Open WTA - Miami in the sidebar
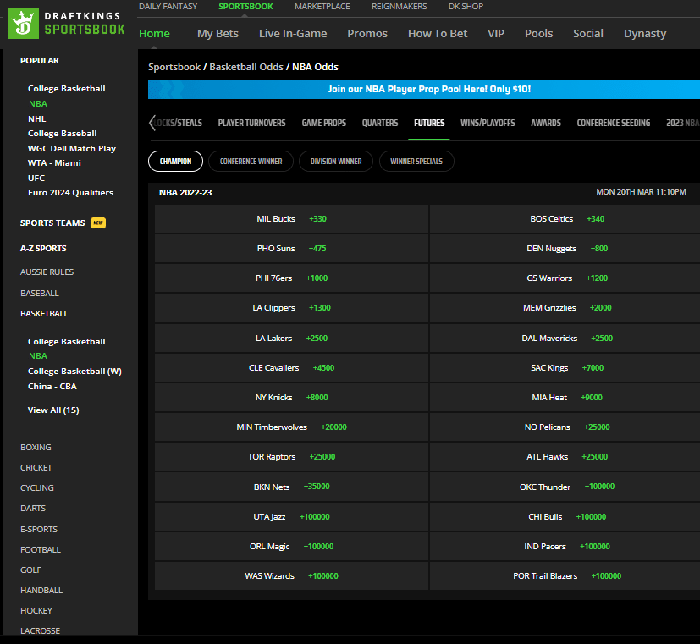 (x=54, y=162)
